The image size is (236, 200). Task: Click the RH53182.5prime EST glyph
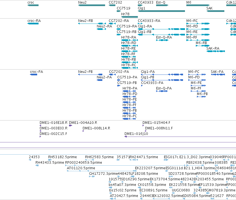(50, 160)
